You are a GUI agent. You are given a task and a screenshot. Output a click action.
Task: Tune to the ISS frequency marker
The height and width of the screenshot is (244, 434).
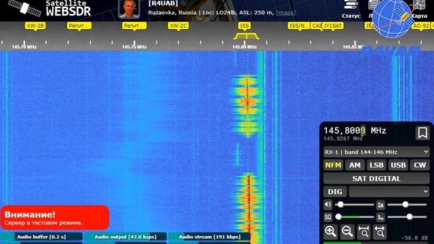pyautogui.click(x=244, y=26)
